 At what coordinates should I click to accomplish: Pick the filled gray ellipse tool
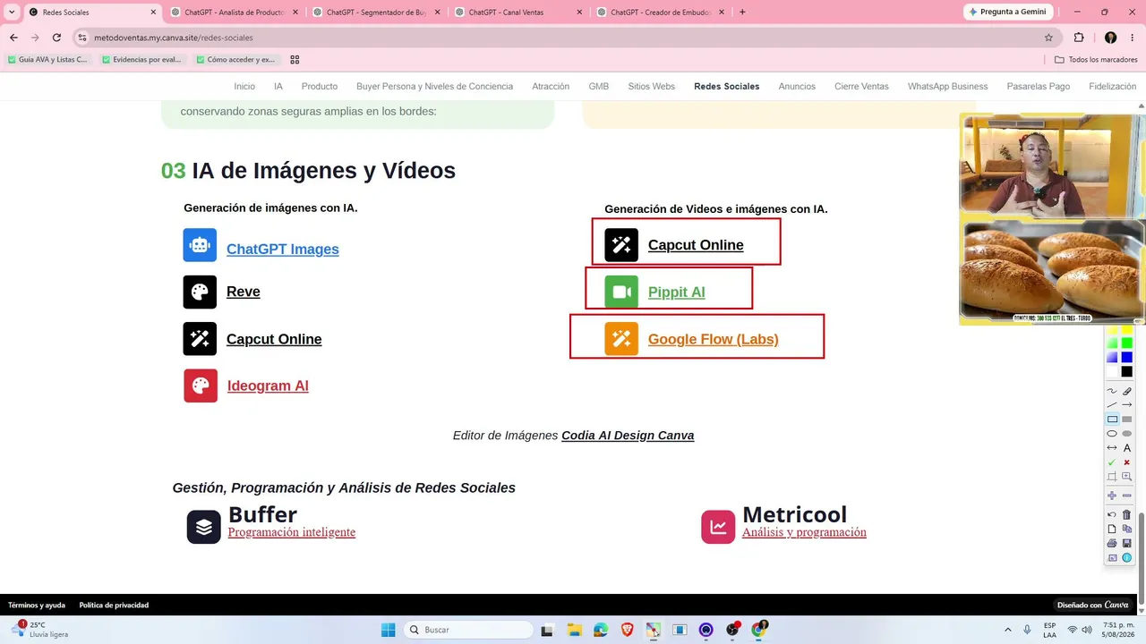pyautogui.click(x=1127, y=434)
